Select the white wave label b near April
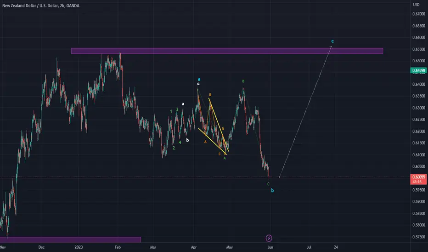The height and width of the screenshot is (252, 428). pyautogui.click(x=187, y=140)
